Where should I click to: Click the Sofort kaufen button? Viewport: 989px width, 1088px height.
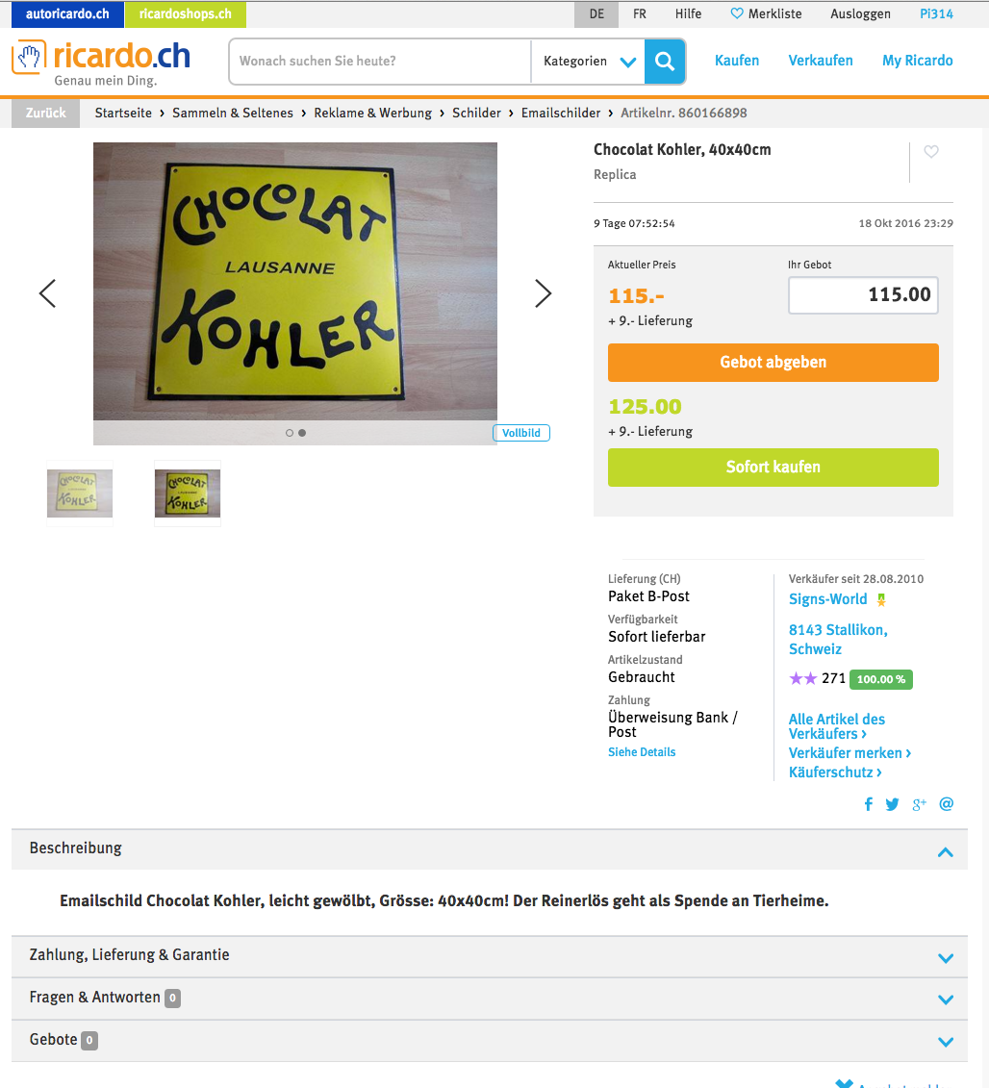tap(773, 467)
